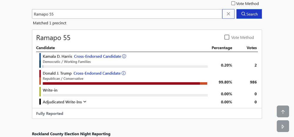
Task: Click the Ramapo 55 search input field
Action: tap(127, 14)
